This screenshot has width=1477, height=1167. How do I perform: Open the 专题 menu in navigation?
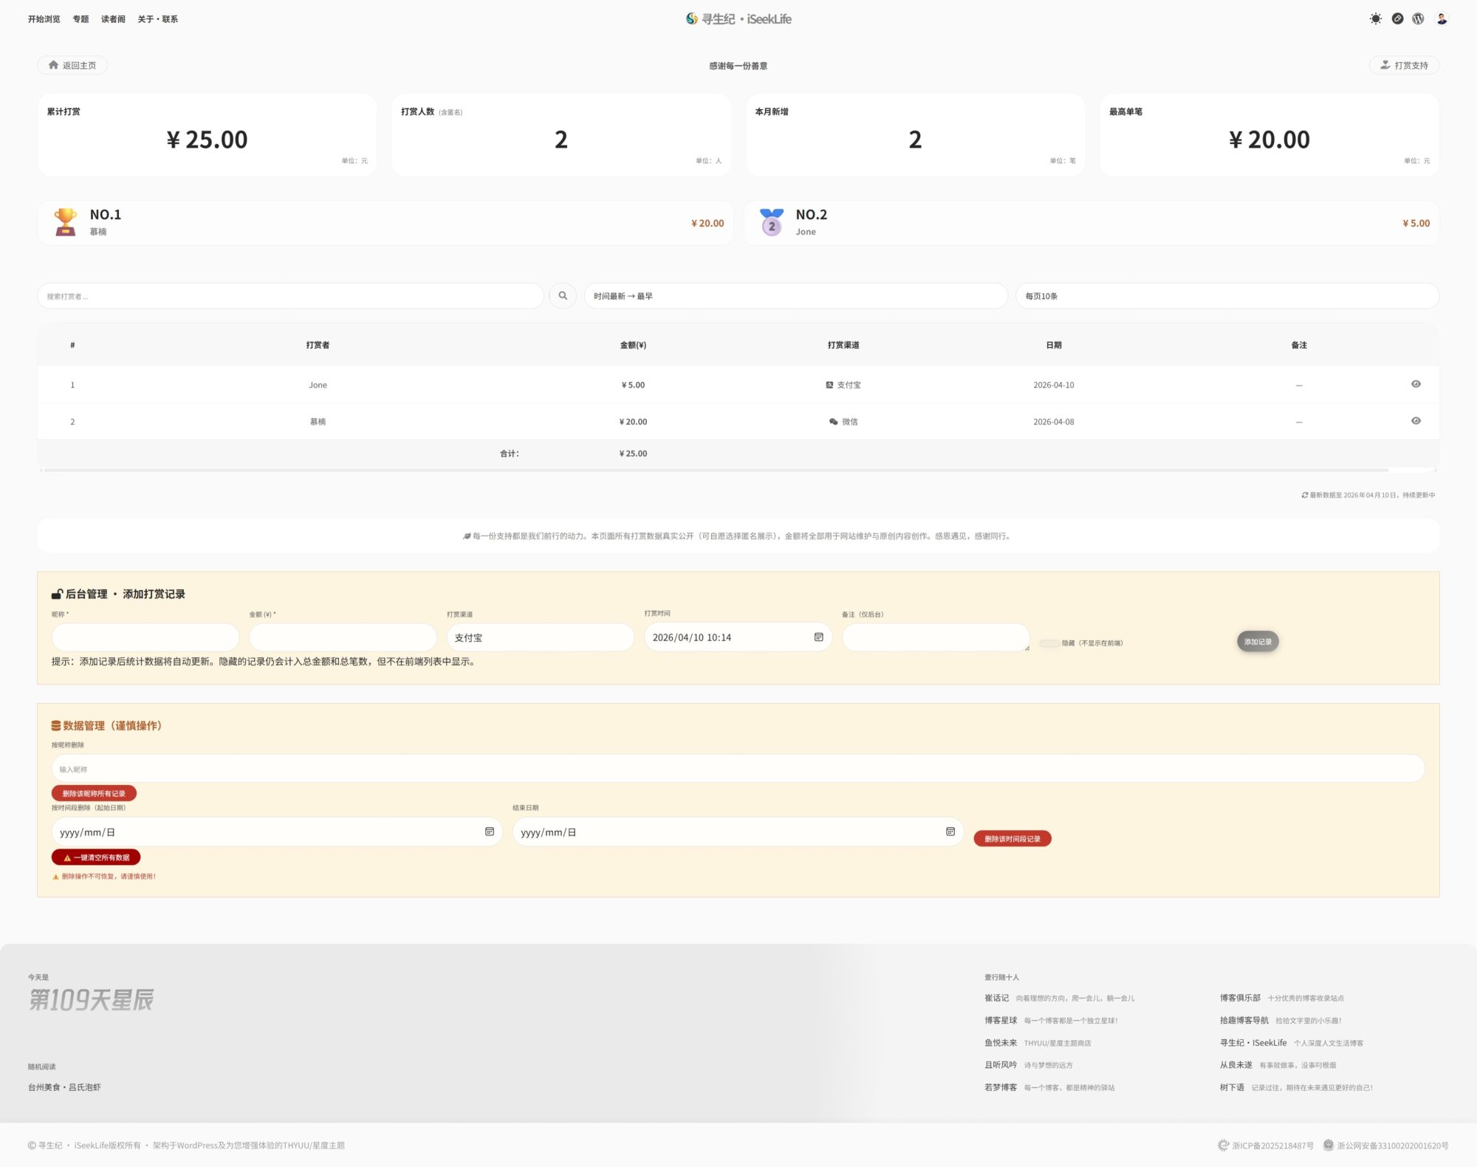coord(80,19)
